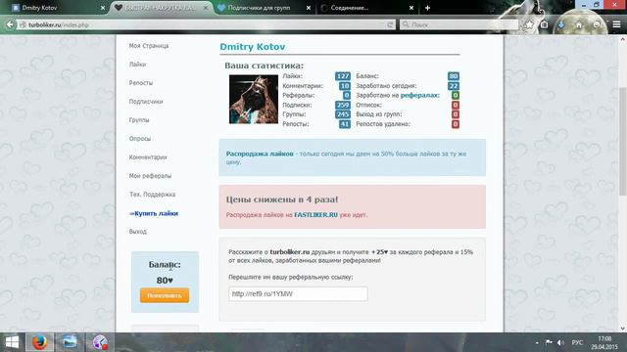Open Опросы in the sidebar

pyautogui.click(x=139, y=139)
